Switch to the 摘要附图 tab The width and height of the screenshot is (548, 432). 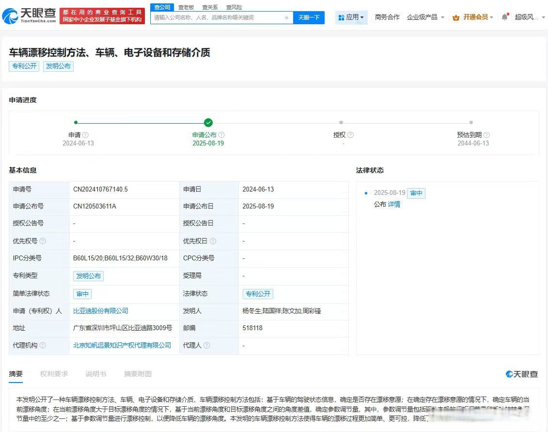tap(138, 374)
